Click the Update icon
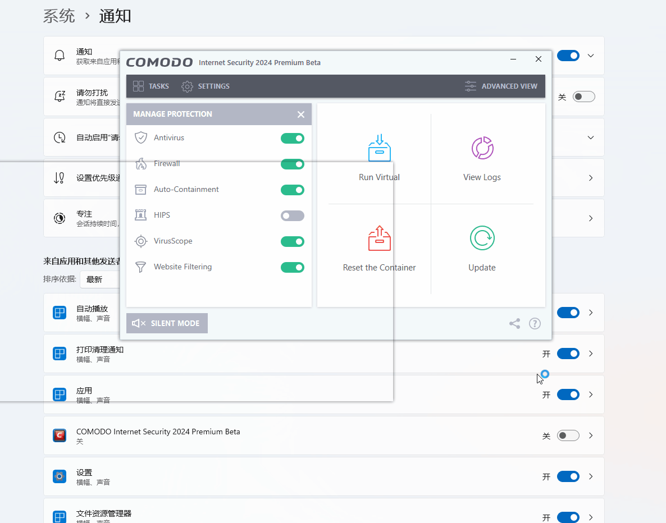Viewport: 666px width, 523px height. (x=482, y=238)
